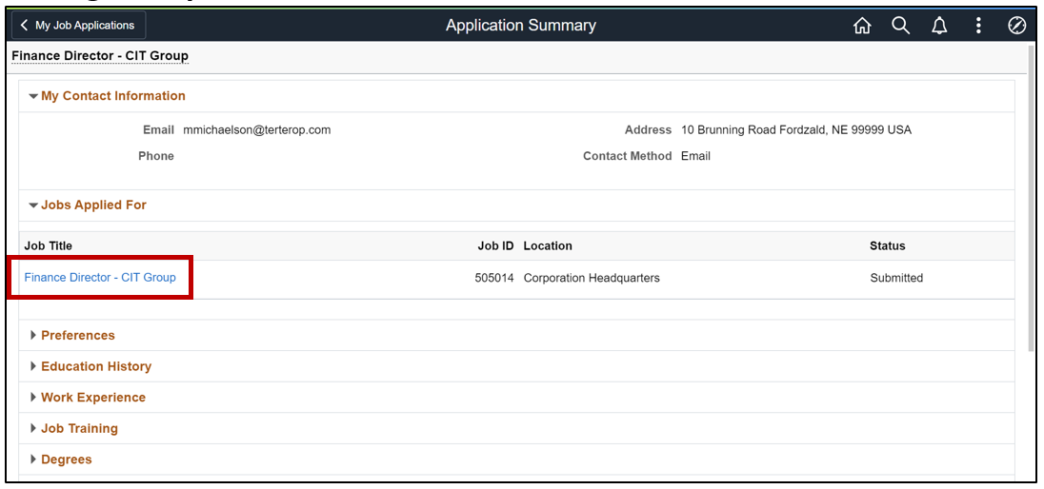Viewport: 1044px width, 489px height.
Task: Click the Job ID column header
Action: pos(495,245)
